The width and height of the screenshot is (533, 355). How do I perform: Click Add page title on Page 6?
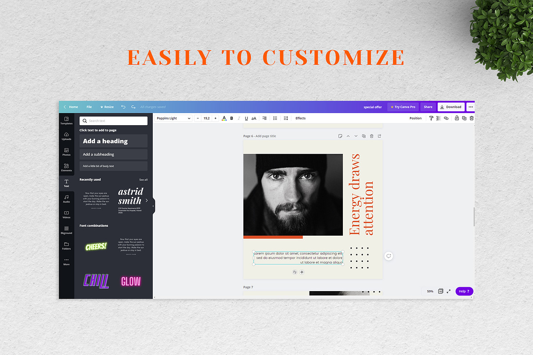[x=266, y=136]
